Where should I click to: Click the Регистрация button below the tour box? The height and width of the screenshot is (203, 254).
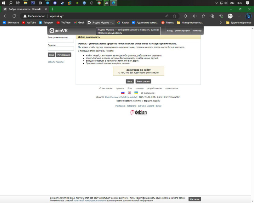tap(143, 81)
